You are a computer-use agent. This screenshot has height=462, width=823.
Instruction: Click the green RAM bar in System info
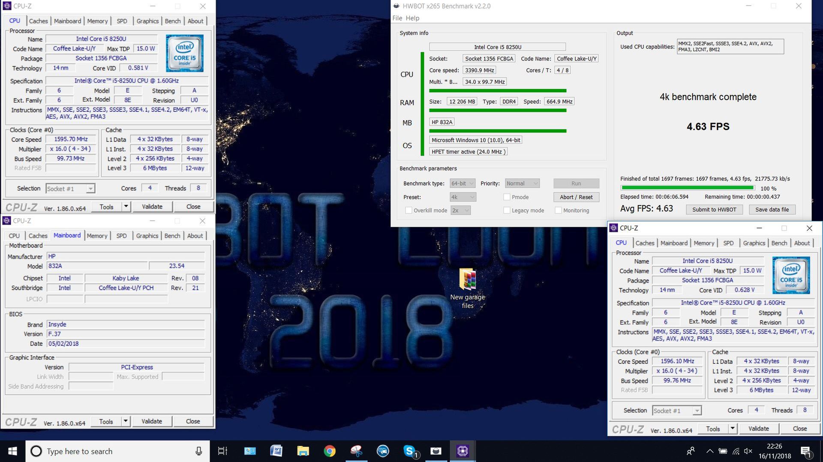498,110
